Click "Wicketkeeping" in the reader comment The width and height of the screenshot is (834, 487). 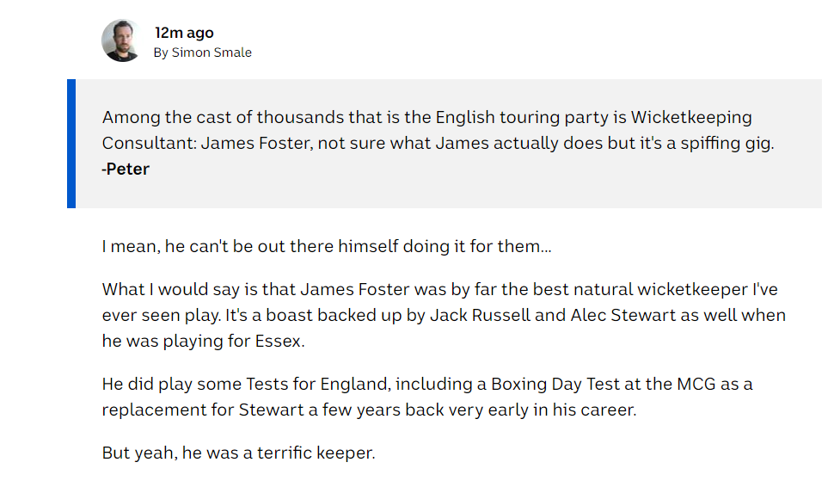point(691,117)
